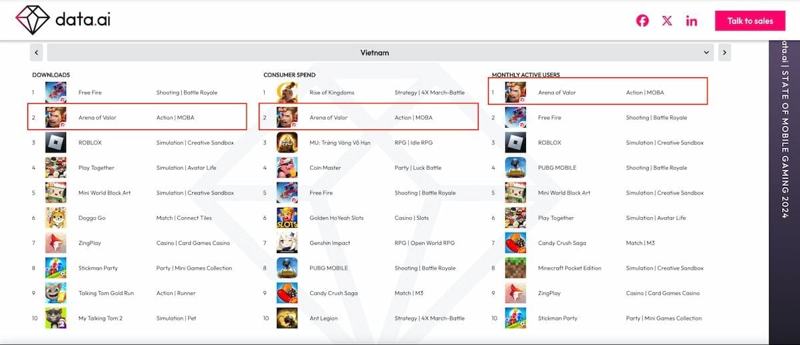Image resolution: width=800 pixels, height=345 pixels.
Task: Open the X (Twitter) social icon
Action: point(667,21)
